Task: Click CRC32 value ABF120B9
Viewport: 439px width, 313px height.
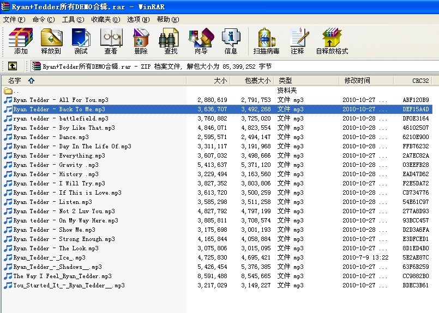Action: pos(416,100)
